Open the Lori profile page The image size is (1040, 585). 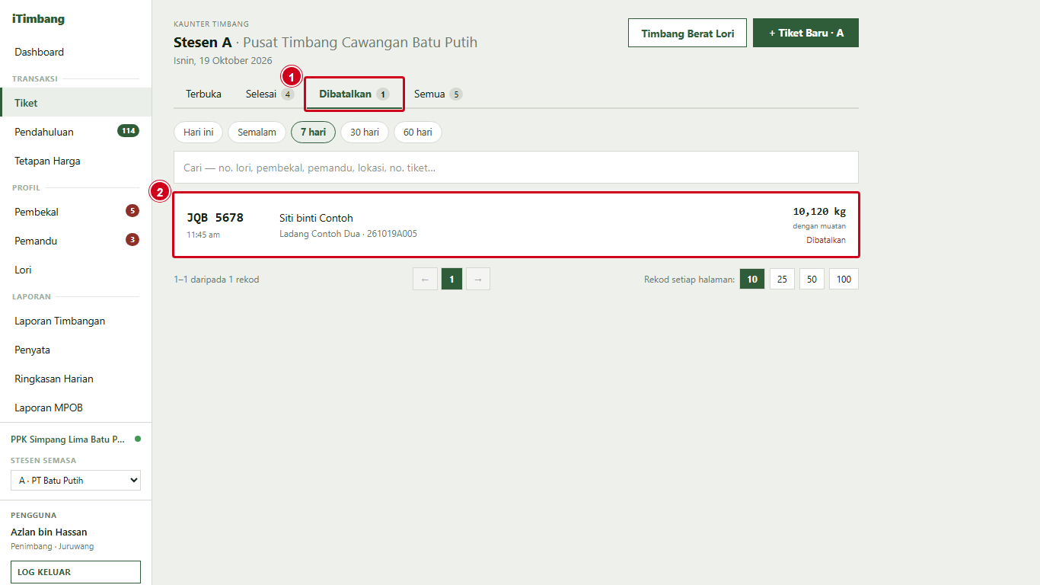click(76, 270)
